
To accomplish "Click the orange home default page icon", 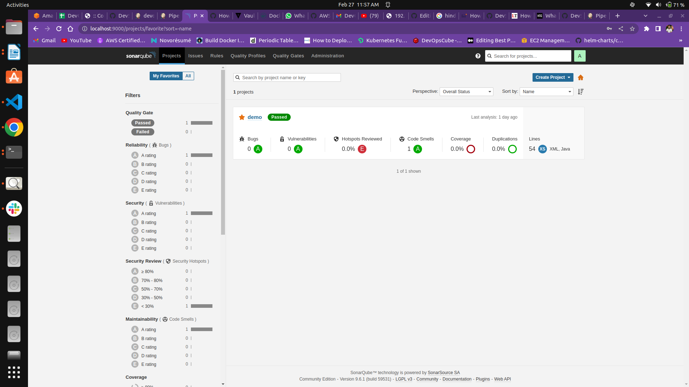I will coord(581,77).
